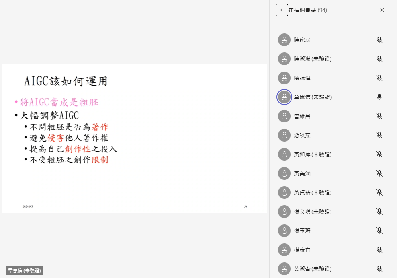Screen dimensions: 397x278
Task: Click the 在這個會議 (94) panel title
Action: tap(308, 10)
